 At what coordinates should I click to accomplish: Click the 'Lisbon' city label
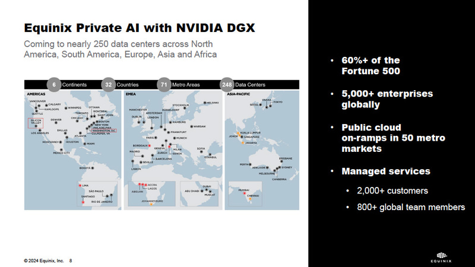[x=136, y=169]
